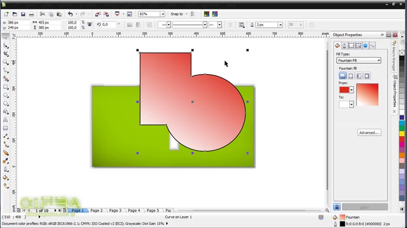
Task: Select the Color Eyedropper tool
Action: [6, 161]
